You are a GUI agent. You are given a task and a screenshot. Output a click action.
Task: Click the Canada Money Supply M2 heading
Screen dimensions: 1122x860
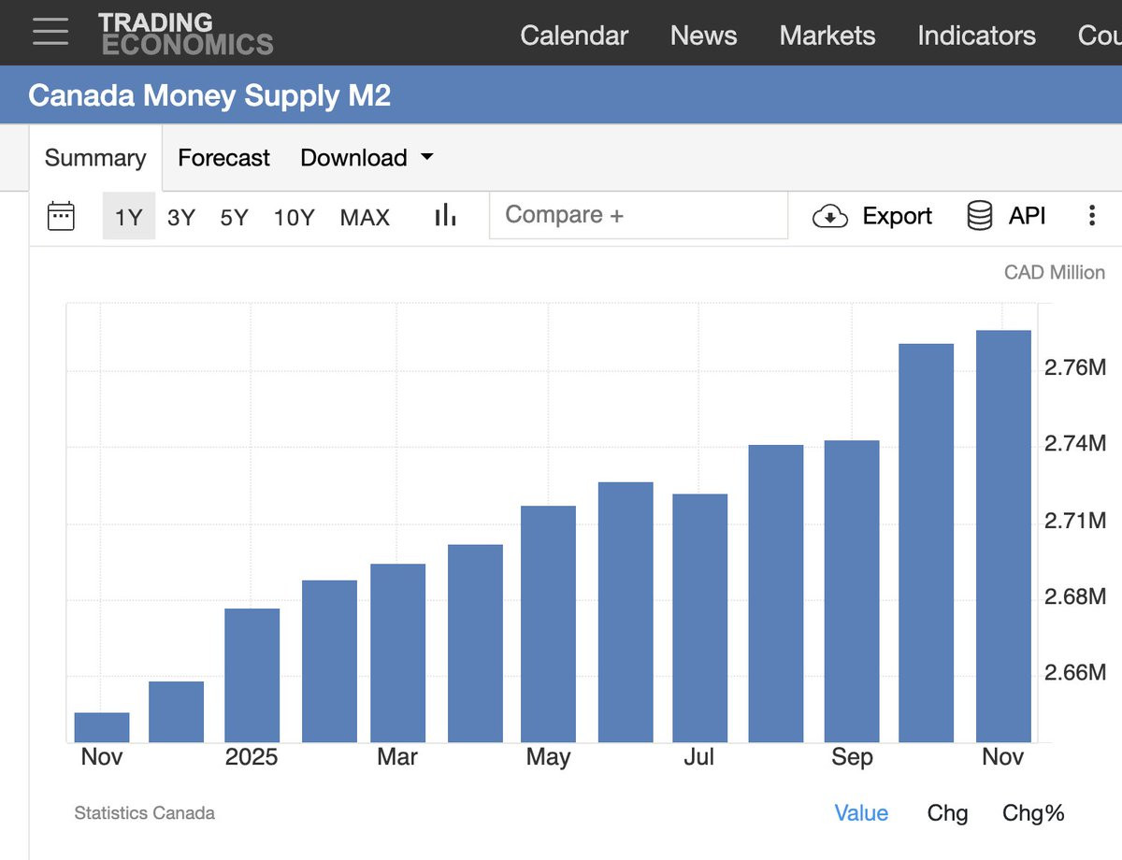(209, 95)
